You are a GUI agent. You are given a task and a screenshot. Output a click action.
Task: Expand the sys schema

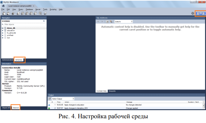click(3, 38)
